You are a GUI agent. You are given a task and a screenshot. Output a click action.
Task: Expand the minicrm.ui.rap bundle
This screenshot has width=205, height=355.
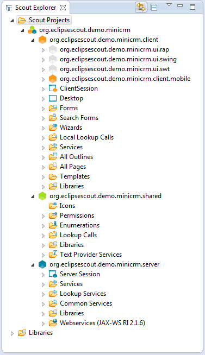(43, 50)
